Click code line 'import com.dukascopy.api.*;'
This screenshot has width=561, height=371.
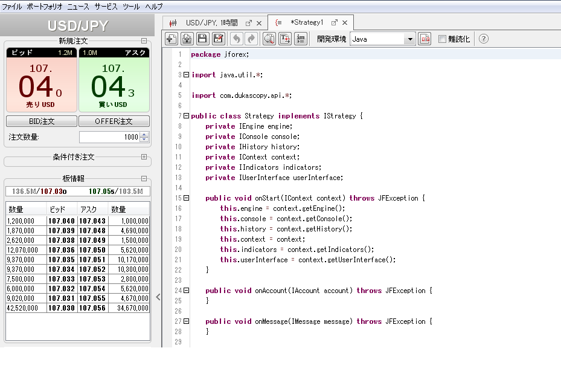pos(242,95)
